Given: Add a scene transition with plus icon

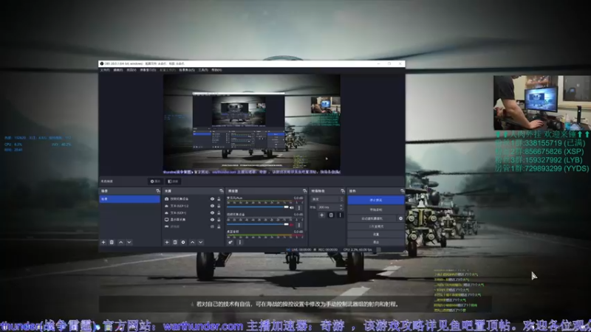Looking at the screenshot, I should pos(321,215).
